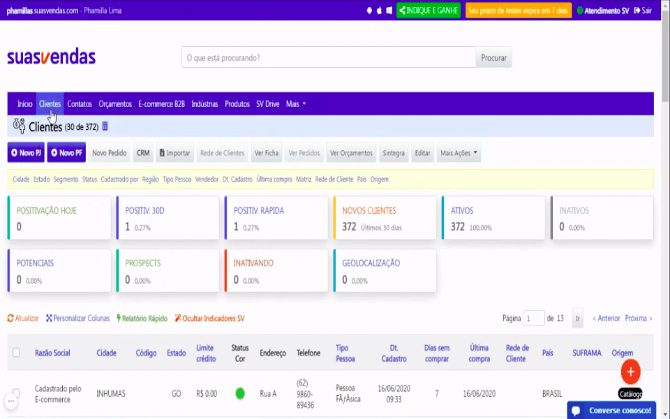Open the GEOLOCALIZAÇÃO indicator card

(x=385, y=271)
